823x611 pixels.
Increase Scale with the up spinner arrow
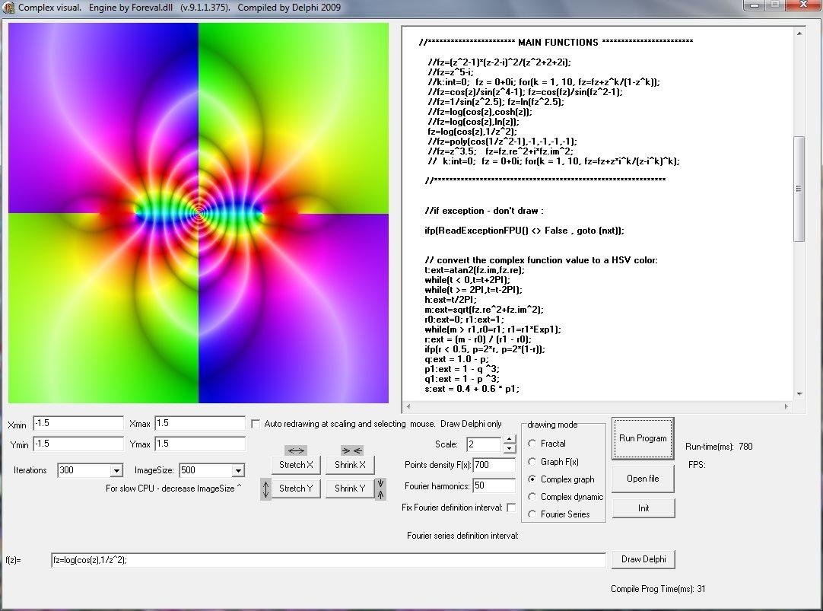(510, 440)
